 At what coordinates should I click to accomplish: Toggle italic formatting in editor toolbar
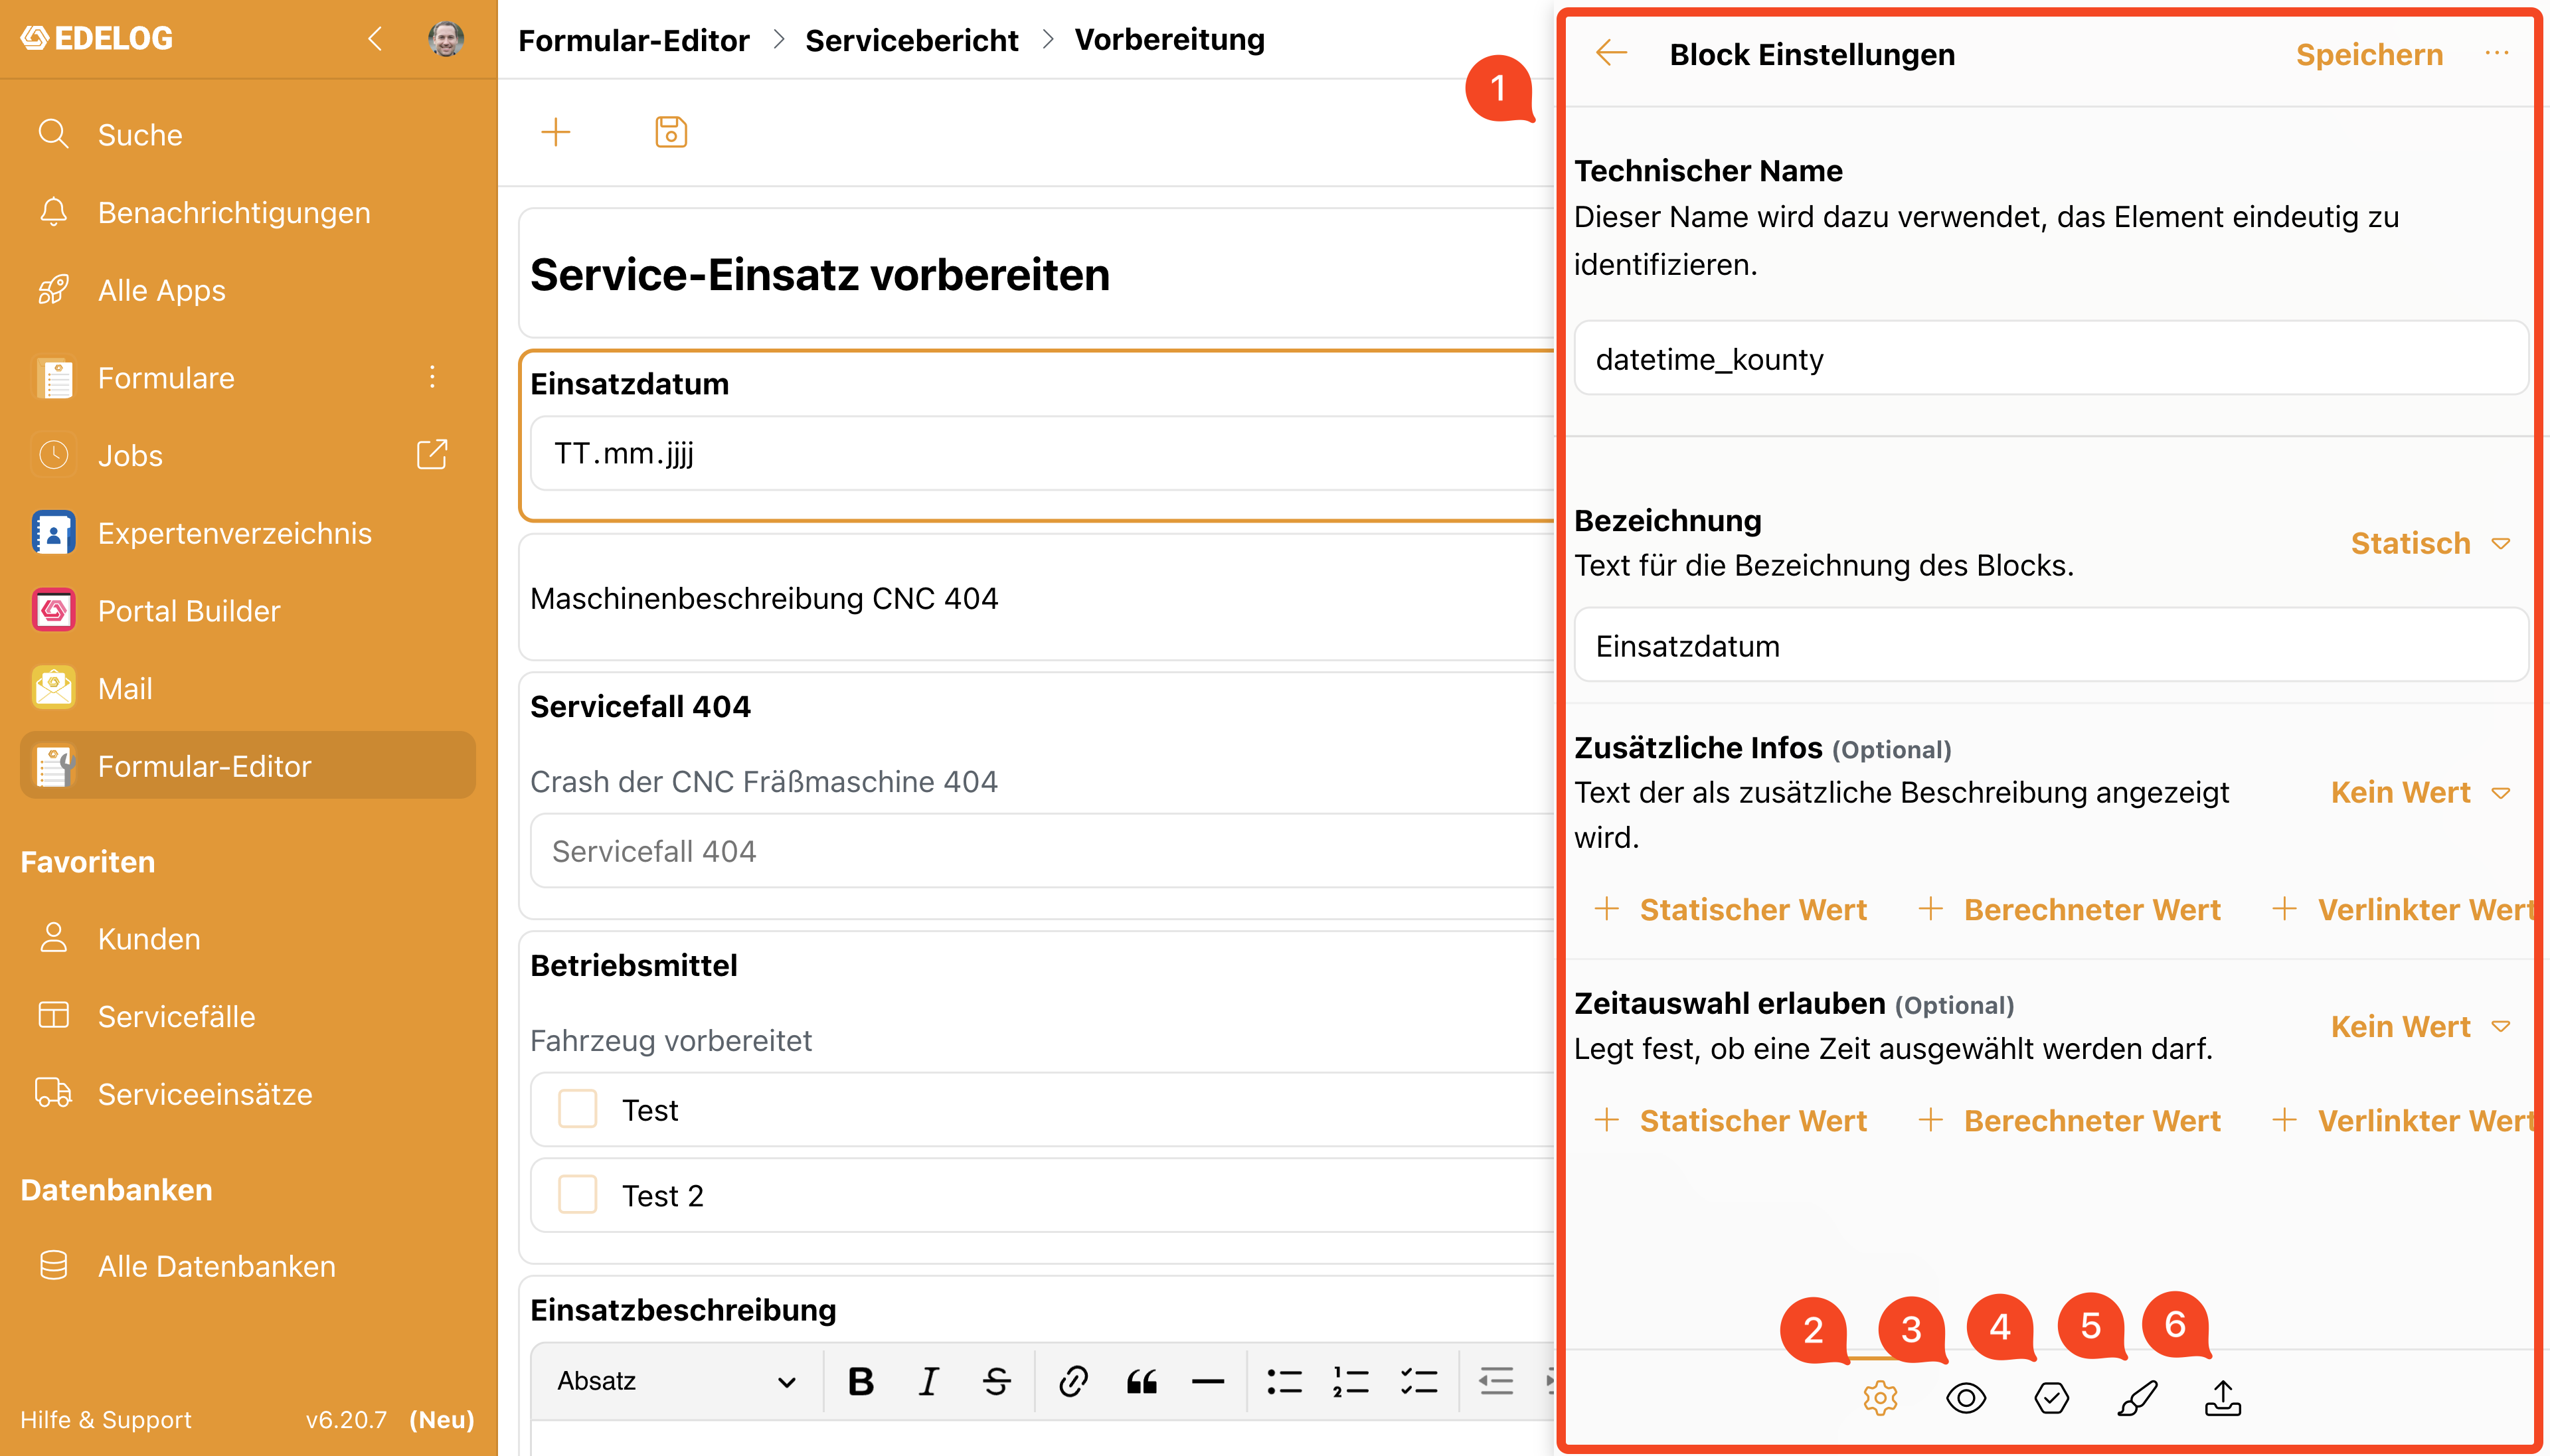tap(928, 1381)
